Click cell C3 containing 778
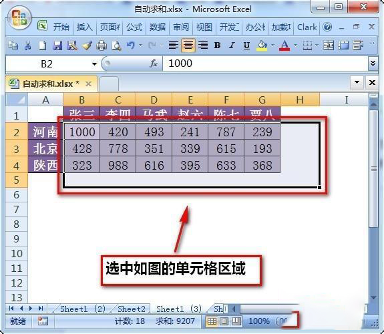 click(x=118, y=148)
